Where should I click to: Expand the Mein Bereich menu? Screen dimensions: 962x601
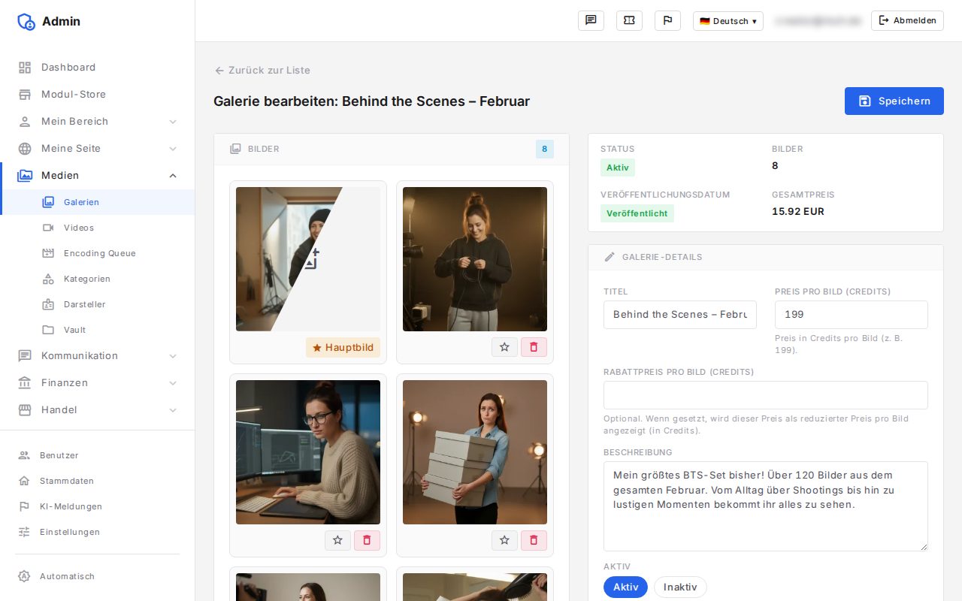pyautogui.click(x=97, y=122)
